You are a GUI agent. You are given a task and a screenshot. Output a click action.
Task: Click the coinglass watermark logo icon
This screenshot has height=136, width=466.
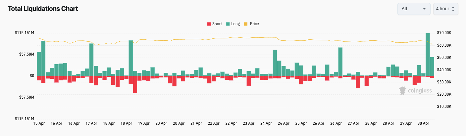403,91
